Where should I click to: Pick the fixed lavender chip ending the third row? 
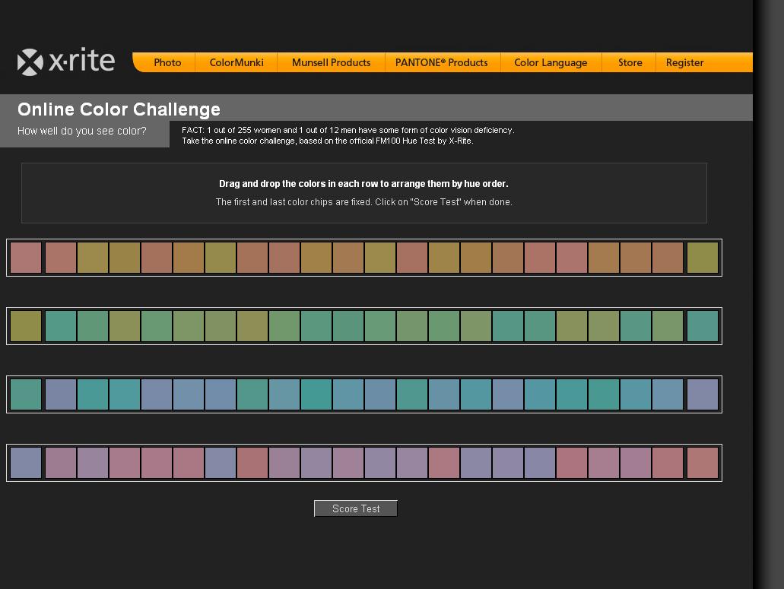point(702,394)
